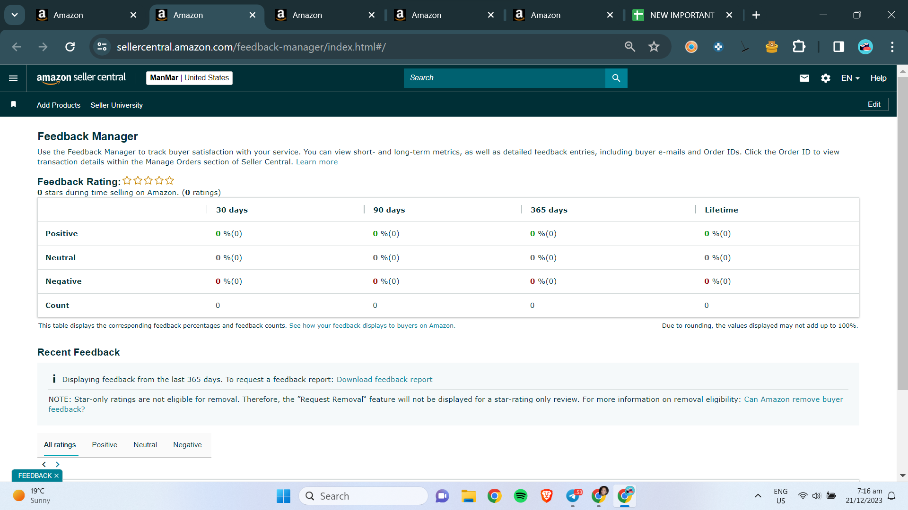Go forward in browser history
Screen dimensions: 908x510
click(43, 47)
